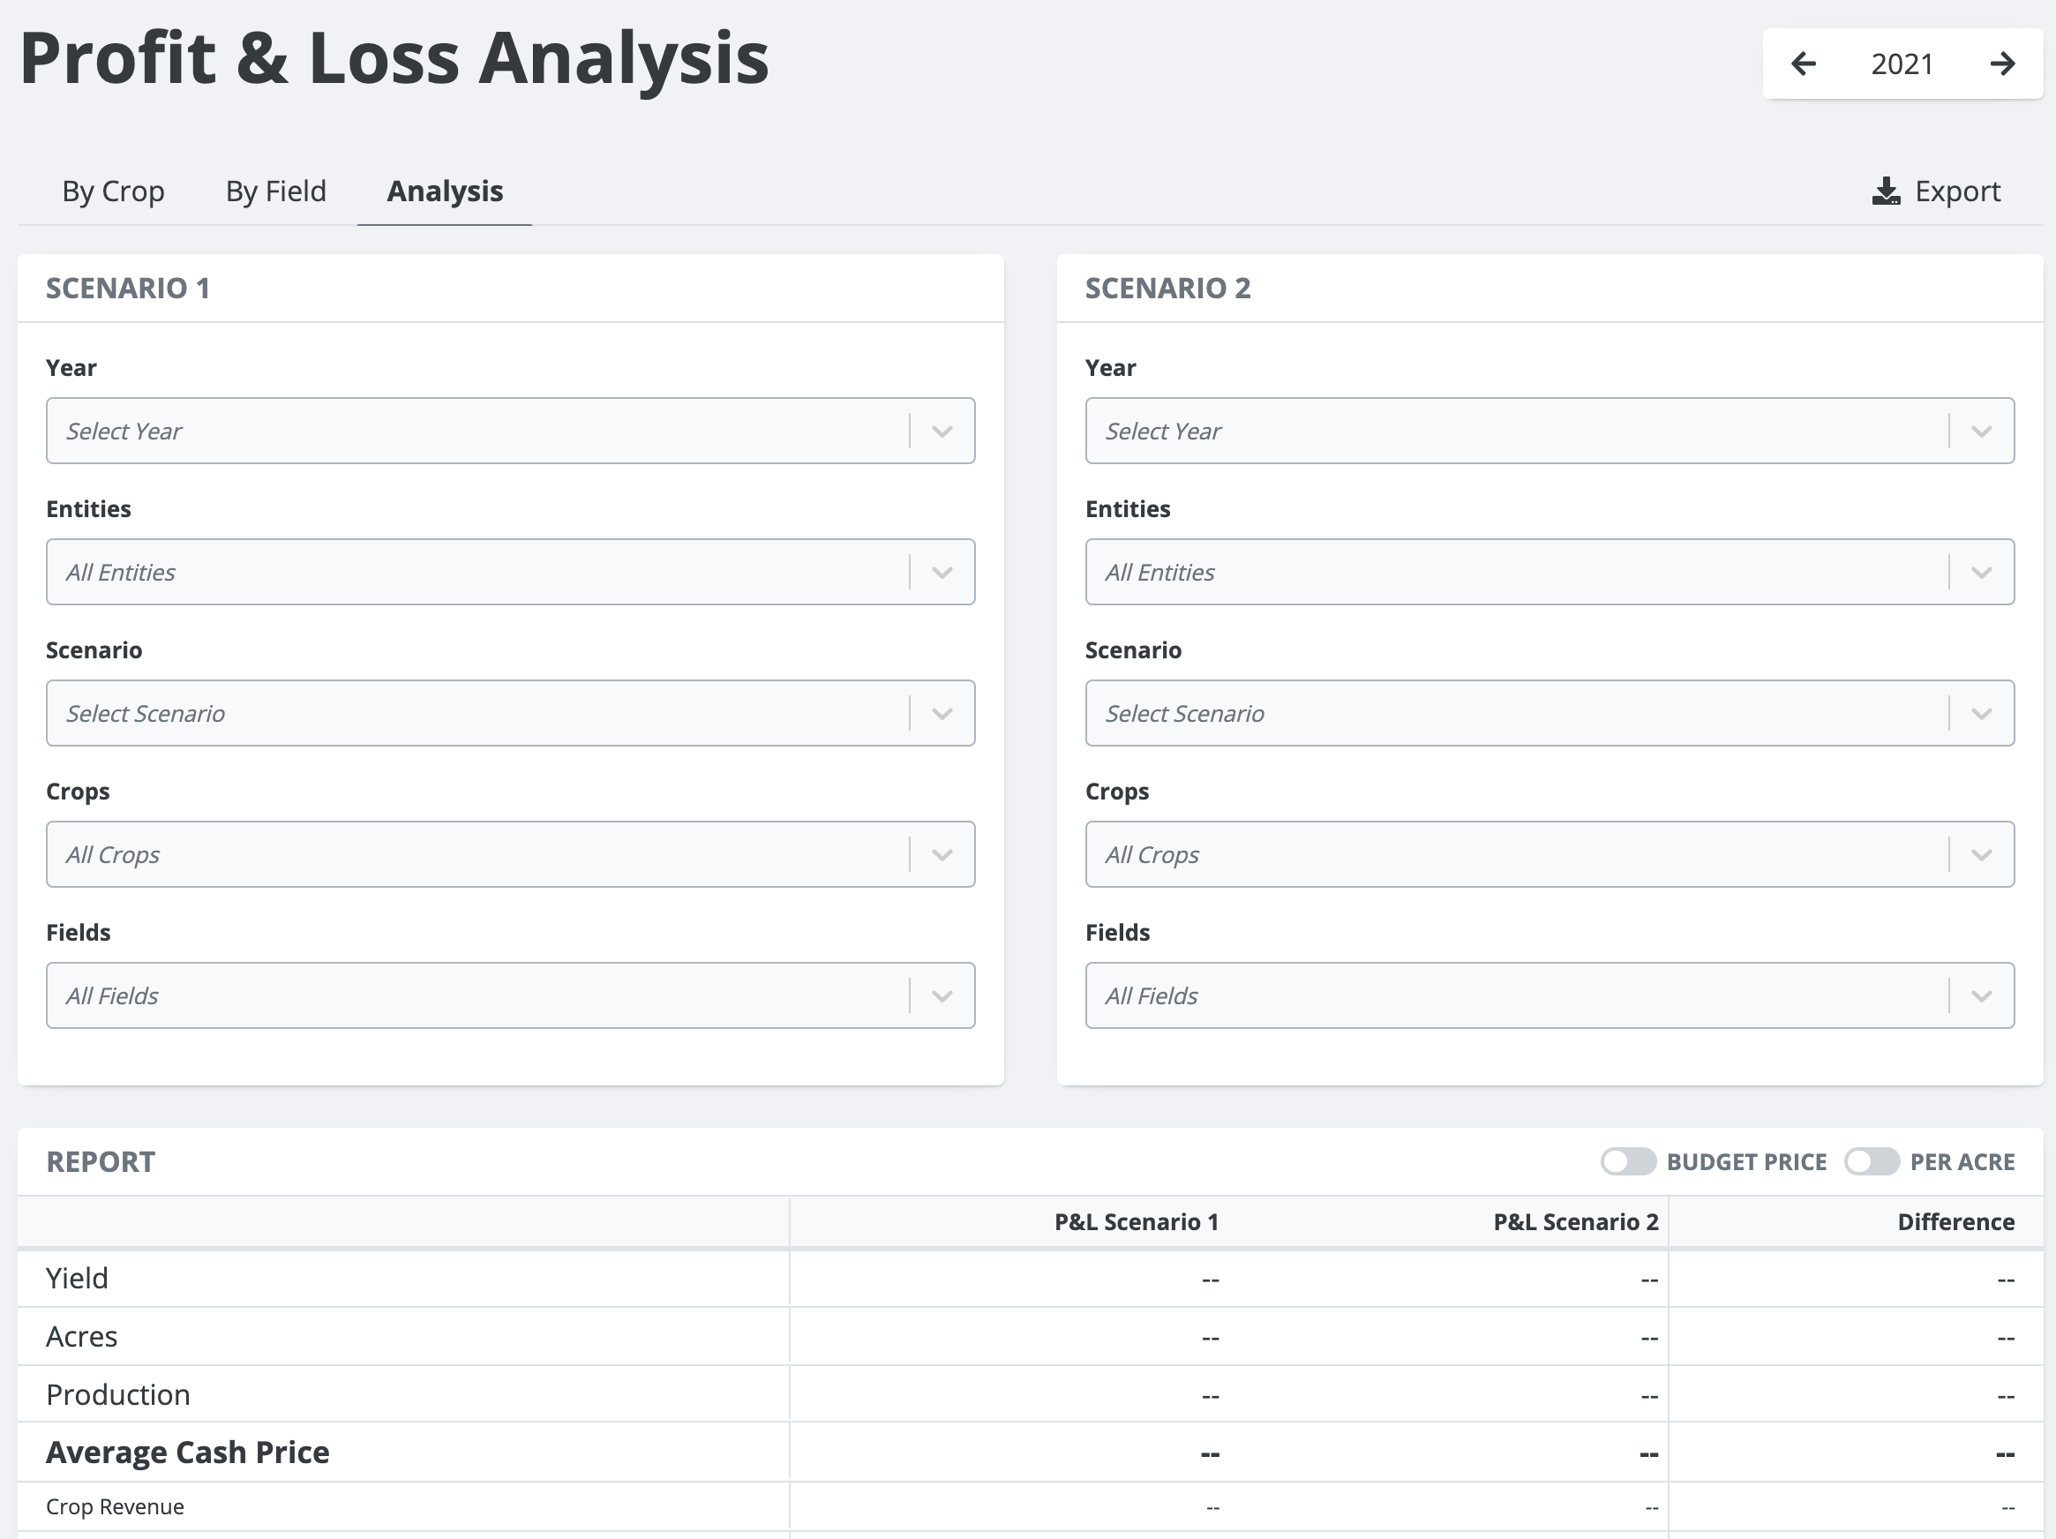
Task: Expand Scenario 2 All Crops dropdown
Action: click(x=1515, y=855)
